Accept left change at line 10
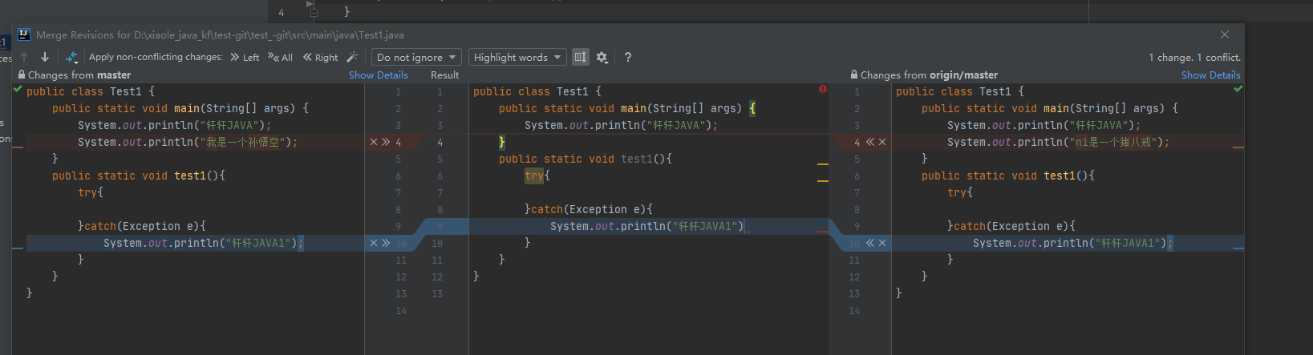 pyautogui.click(x=386, y=243)
